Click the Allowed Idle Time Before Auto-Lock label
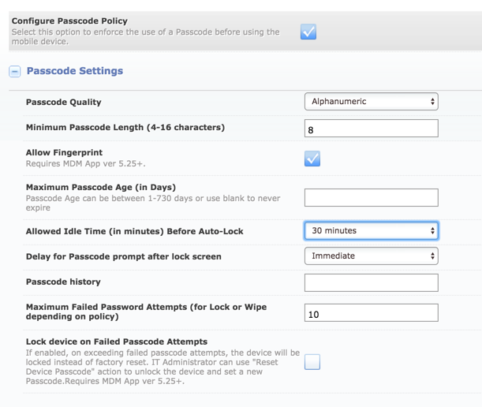Screen dimensions: 482x407 134,231
